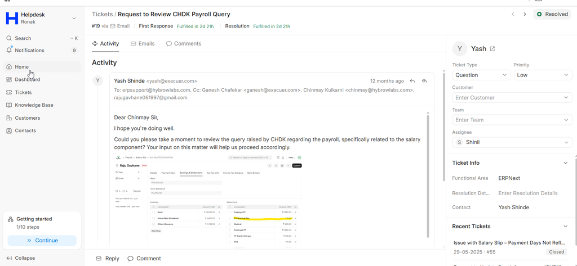This screenshot has width=577, height=266.
Task: Click the Getting started steps icon
Action: tap(11, 219)
